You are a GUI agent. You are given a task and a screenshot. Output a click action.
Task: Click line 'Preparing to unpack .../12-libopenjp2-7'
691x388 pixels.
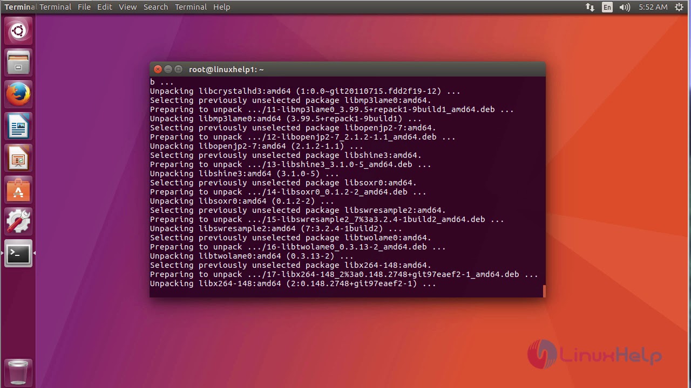[303, 137]
